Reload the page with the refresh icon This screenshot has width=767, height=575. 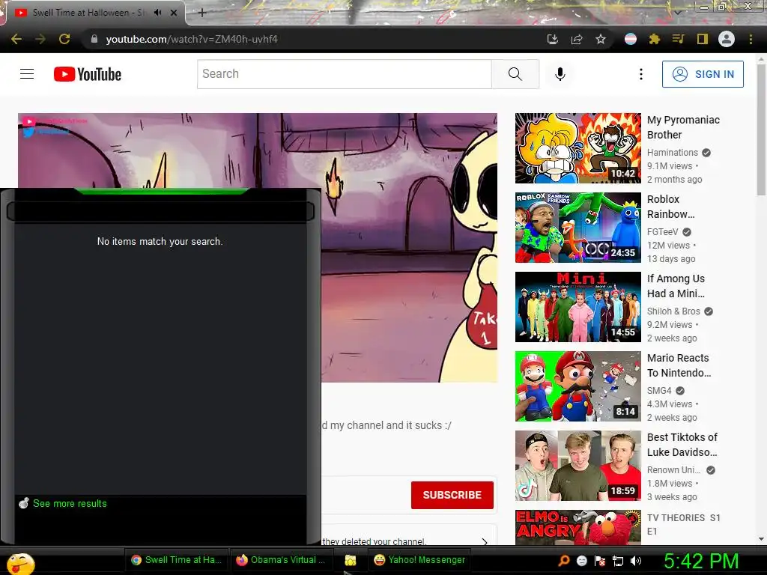point(64,39)
